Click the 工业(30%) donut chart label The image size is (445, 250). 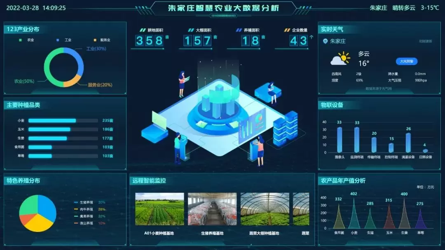click(x=96, y=49)
